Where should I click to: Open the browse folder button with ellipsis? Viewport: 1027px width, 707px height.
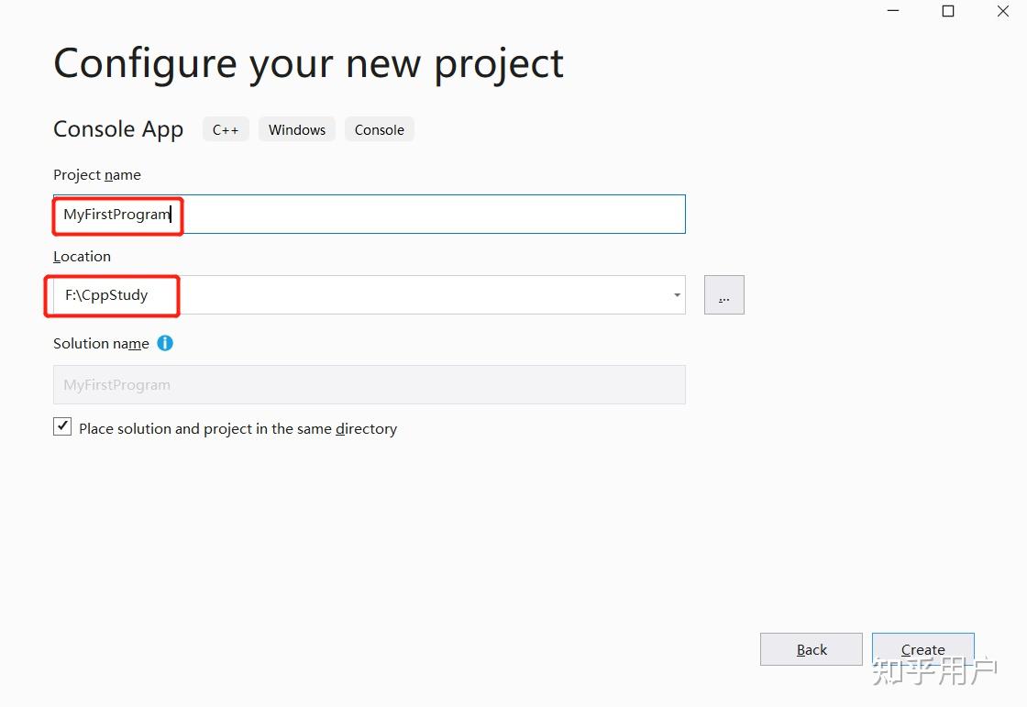(x=723, y=295)
